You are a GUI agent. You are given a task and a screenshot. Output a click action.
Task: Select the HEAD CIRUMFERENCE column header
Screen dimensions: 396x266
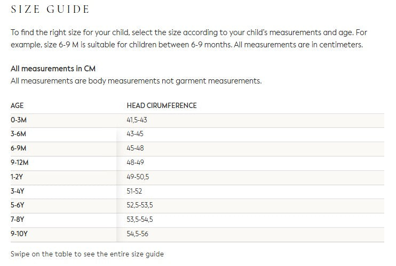click(x=161, y=105)
